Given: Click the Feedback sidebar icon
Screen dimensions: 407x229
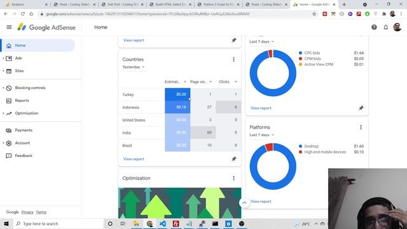Looking at the screenshot, I should click(x=9, y=156).
